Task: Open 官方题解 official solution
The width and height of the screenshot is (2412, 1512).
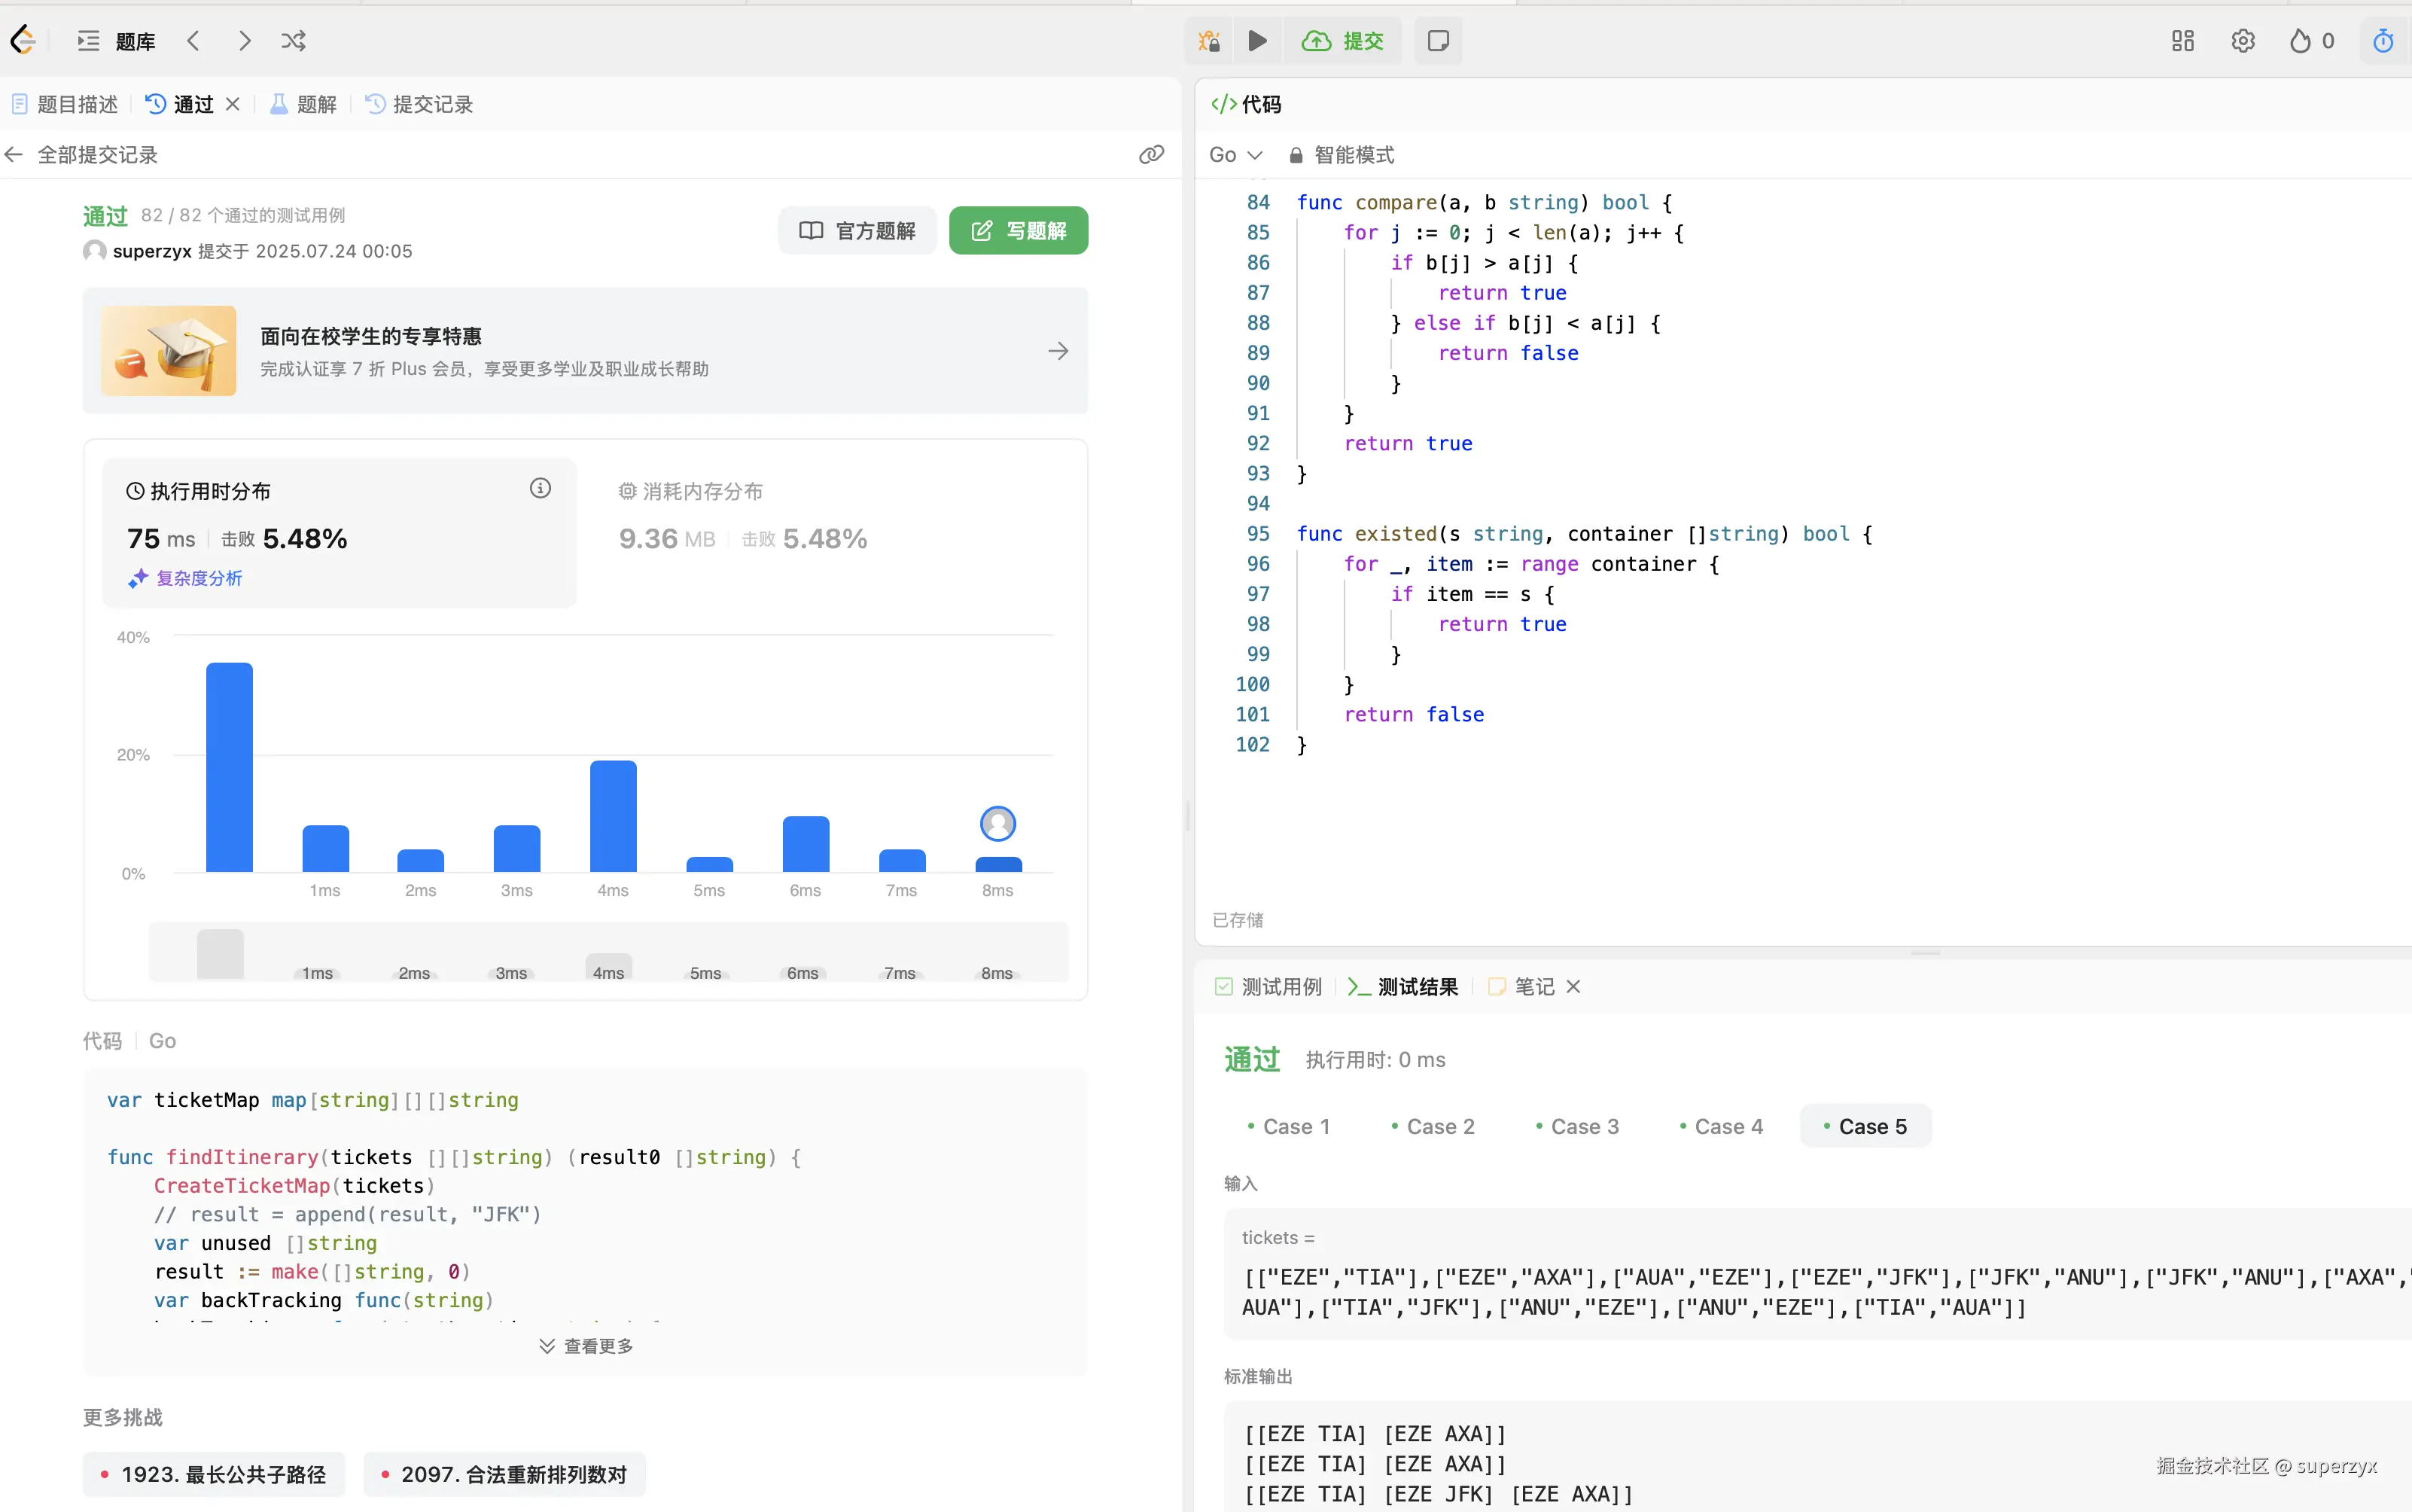Action: tap(857, 231)
